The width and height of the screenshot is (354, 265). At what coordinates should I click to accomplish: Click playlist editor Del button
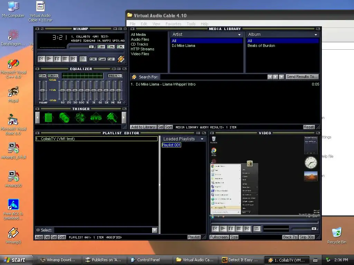[47, 237]
